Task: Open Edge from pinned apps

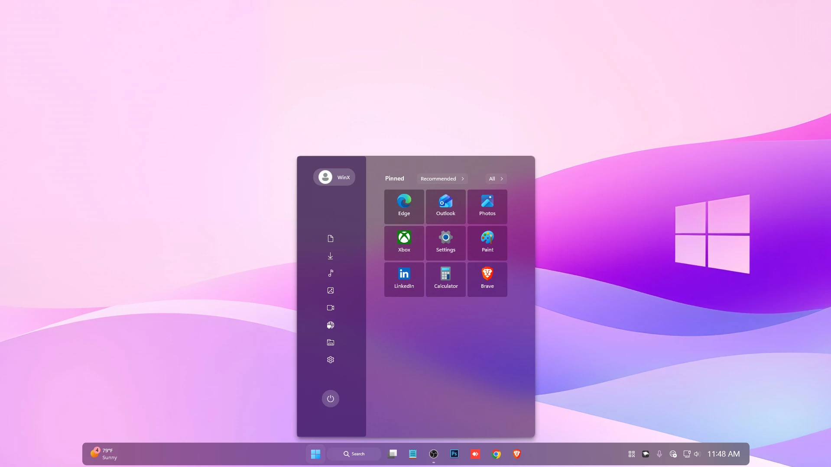Action: [x=404, y=206]
